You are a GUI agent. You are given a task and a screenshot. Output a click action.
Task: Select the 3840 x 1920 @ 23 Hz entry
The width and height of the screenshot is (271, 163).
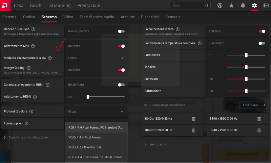click(172, 119)
